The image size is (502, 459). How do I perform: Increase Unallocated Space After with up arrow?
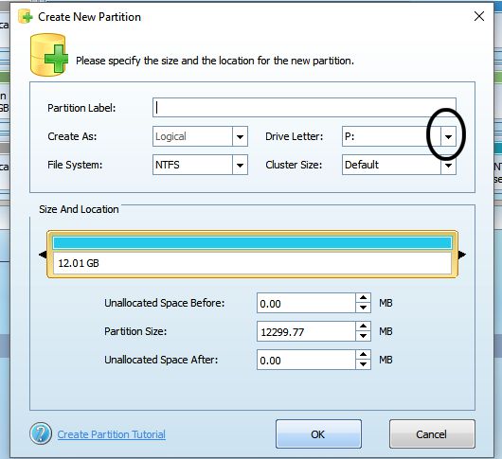pyautogui.click(x=363, y=354)
